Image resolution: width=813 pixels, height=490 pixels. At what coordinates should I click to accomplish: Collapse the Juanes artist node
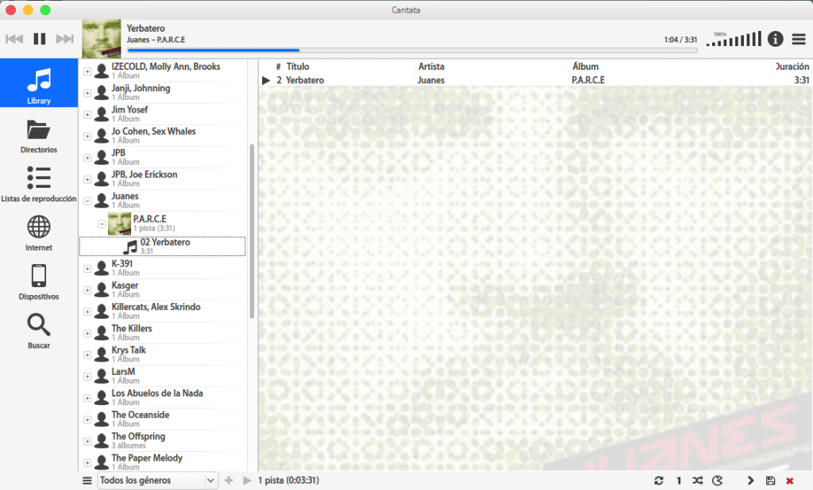tap(87, 201)
